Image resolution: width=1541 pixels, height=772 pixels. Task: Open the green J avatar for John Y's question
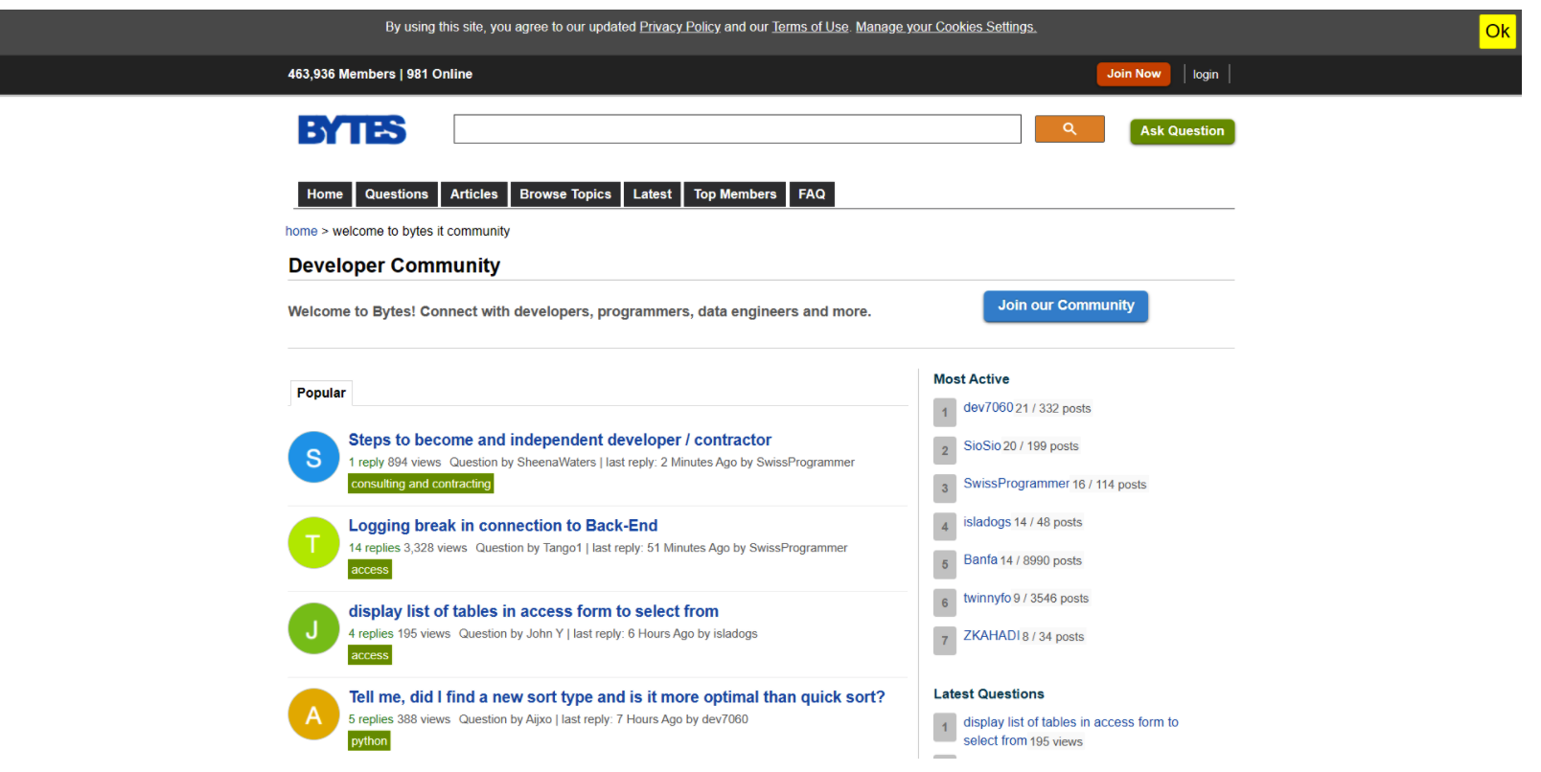[x=313, y=629]
